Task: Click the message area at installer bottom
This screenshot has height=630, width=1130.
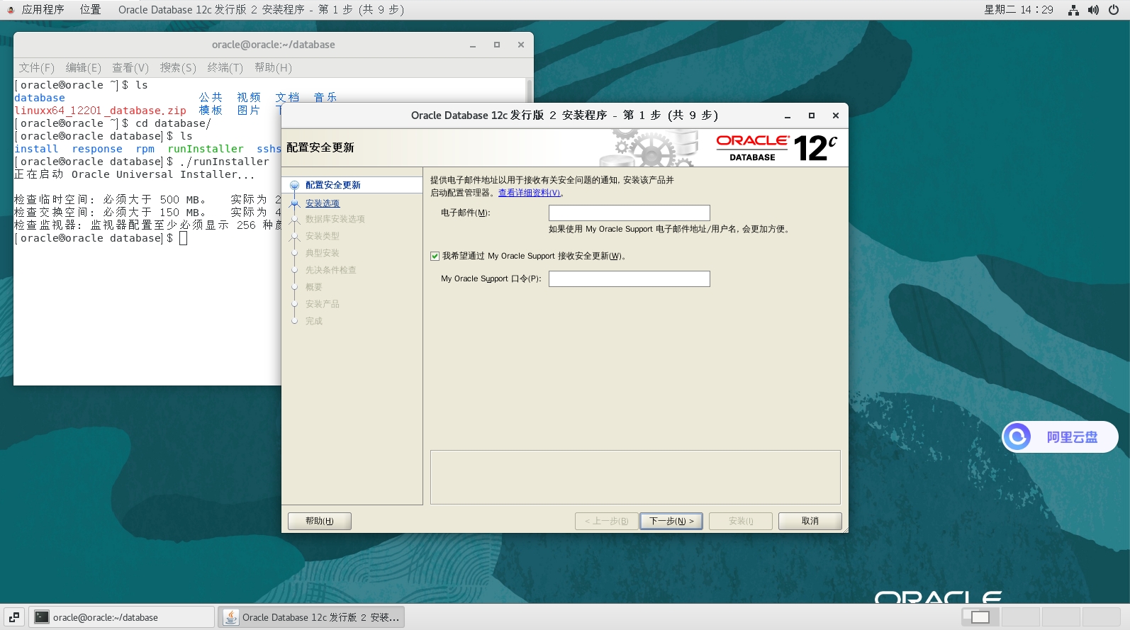Action: pos(635,477)
